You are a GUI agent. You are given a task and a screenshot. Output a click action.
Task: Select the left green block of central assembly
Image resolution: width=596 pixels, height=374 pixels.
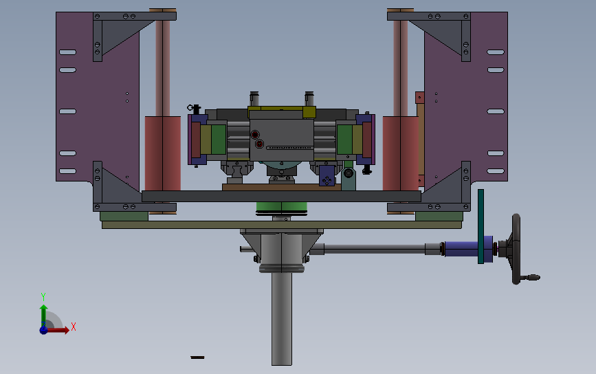coord(219,140)
